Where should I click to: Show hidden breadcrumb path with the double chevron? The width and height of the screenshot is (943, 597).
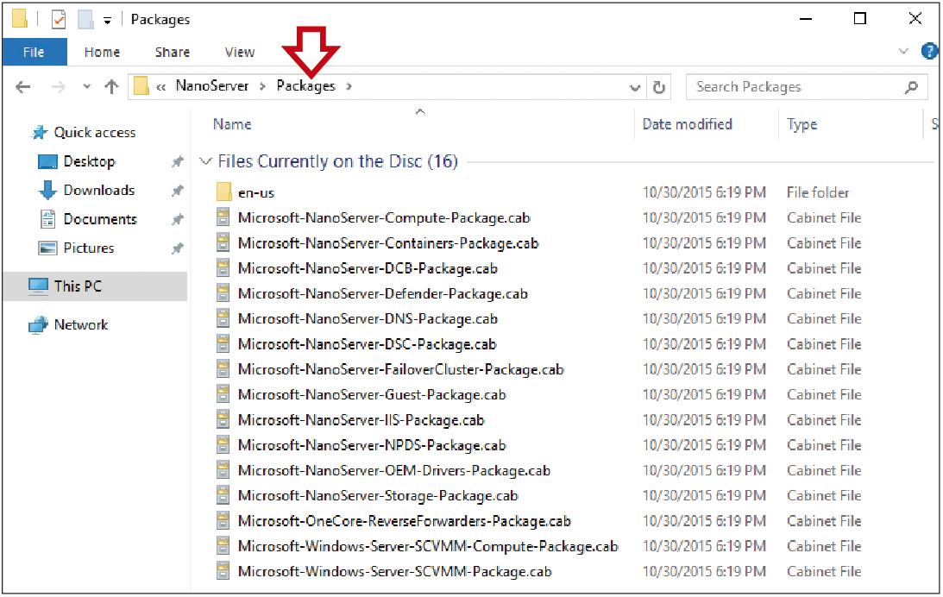pos(161,87)
